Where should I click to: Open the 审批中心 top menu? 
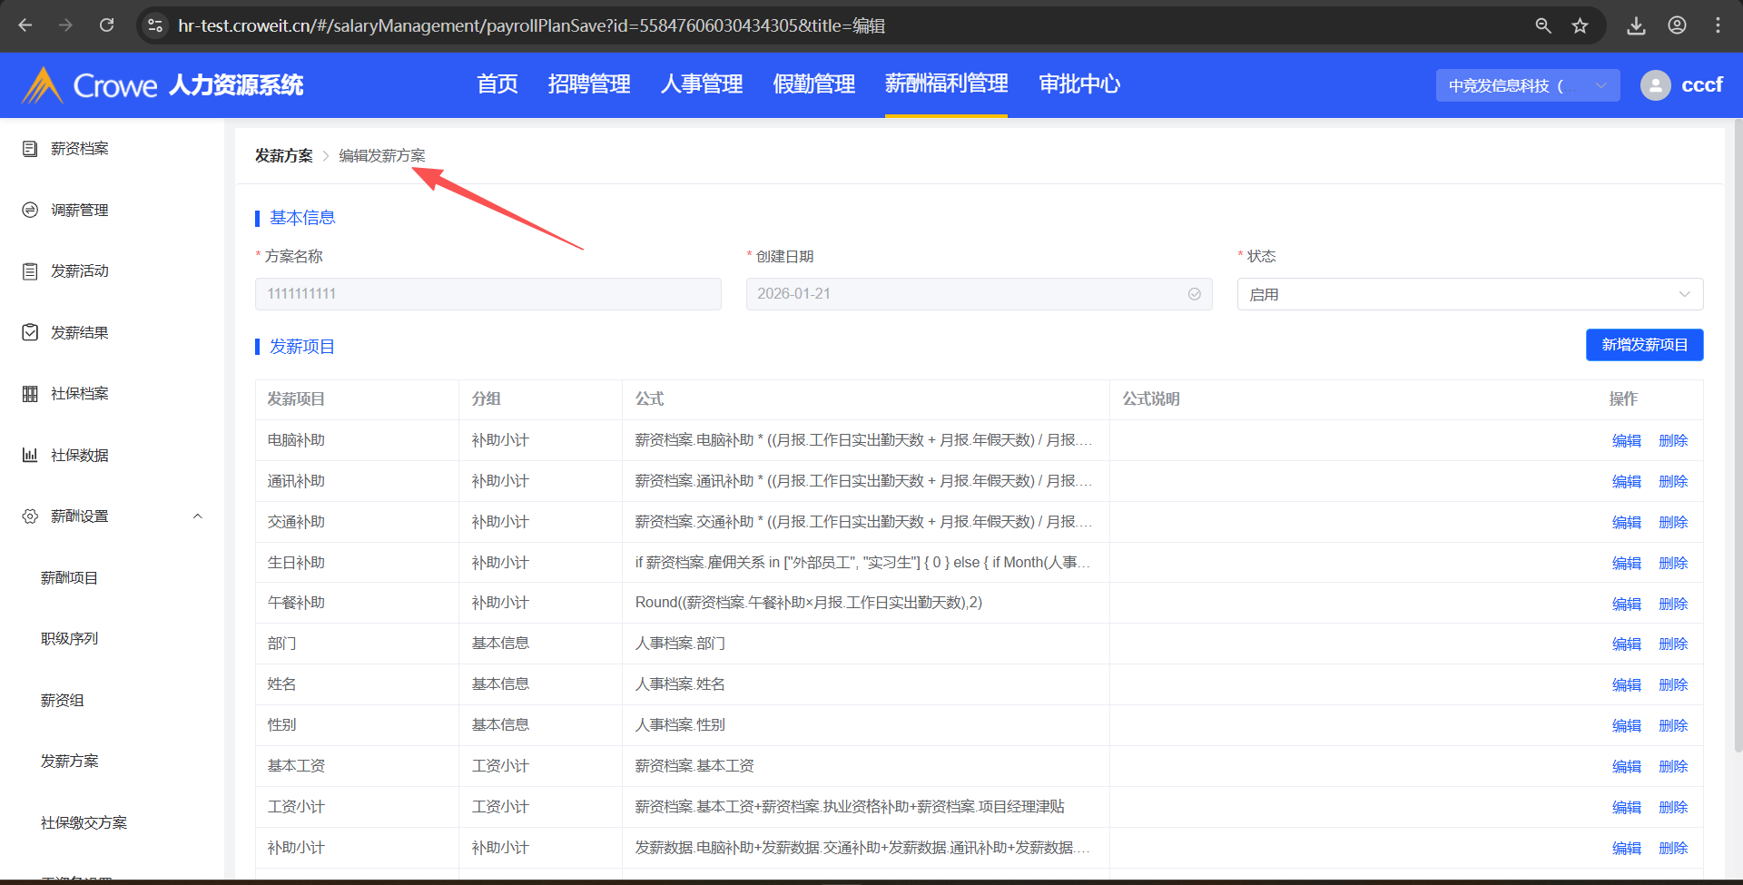(1078, 84)
